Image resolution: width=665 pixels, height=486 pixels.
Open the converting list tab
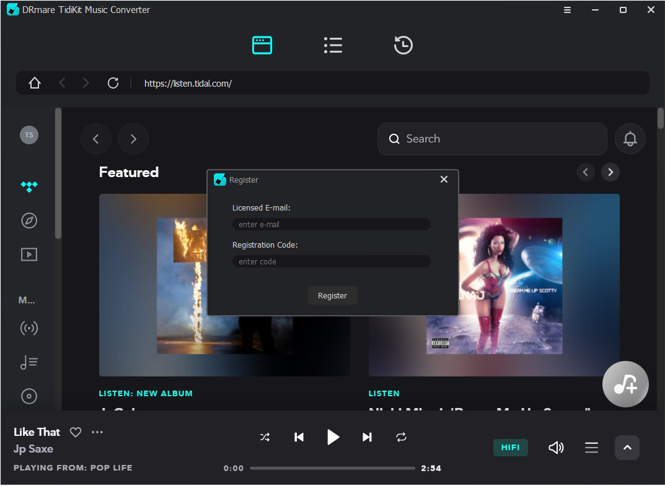click(333, 45)
